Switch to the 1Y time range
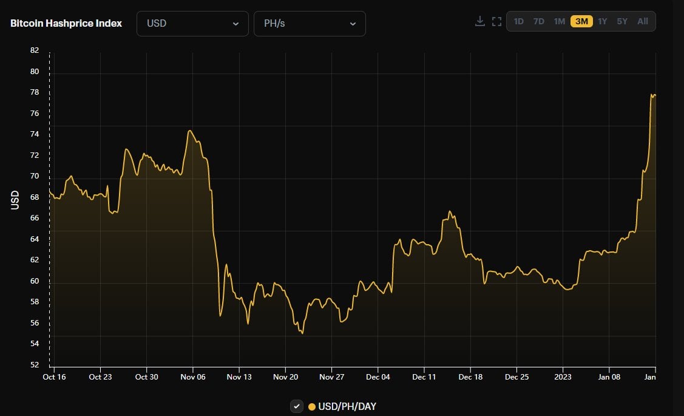Image resolution: width=684 pixels, height=416 pixels. [603, 21]
